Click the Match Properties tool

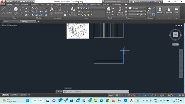[121, 11]
